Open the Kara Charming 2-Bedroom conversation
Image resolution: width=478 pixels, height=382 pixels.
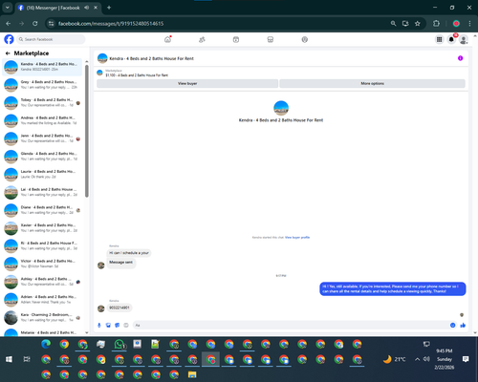(x=42, y=317)
